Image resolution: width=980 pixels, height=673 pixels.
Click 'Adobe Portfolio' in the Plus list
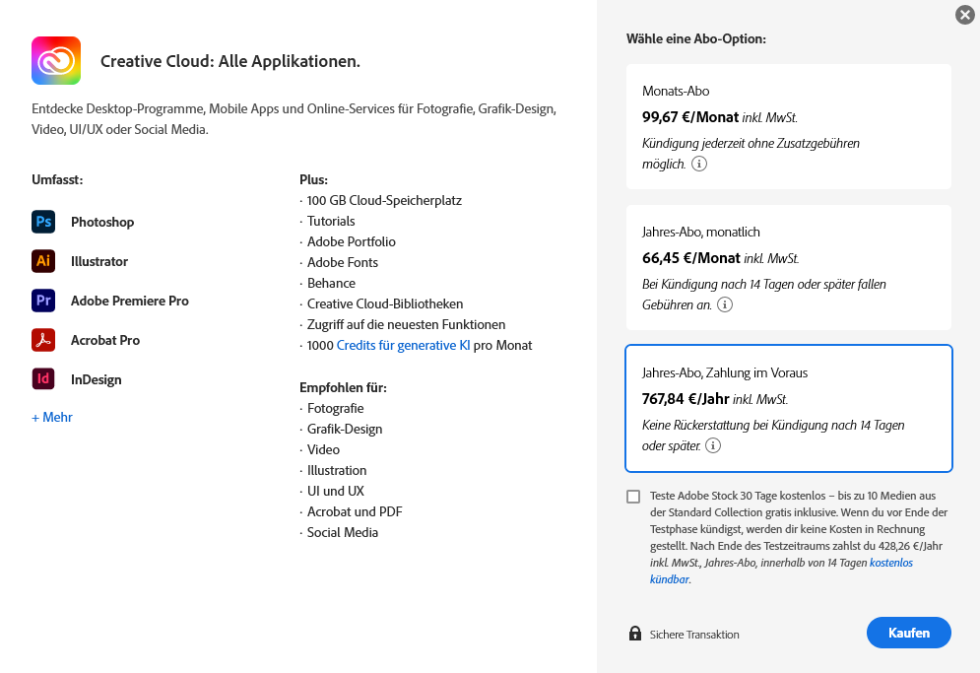[x=352, y=242]
